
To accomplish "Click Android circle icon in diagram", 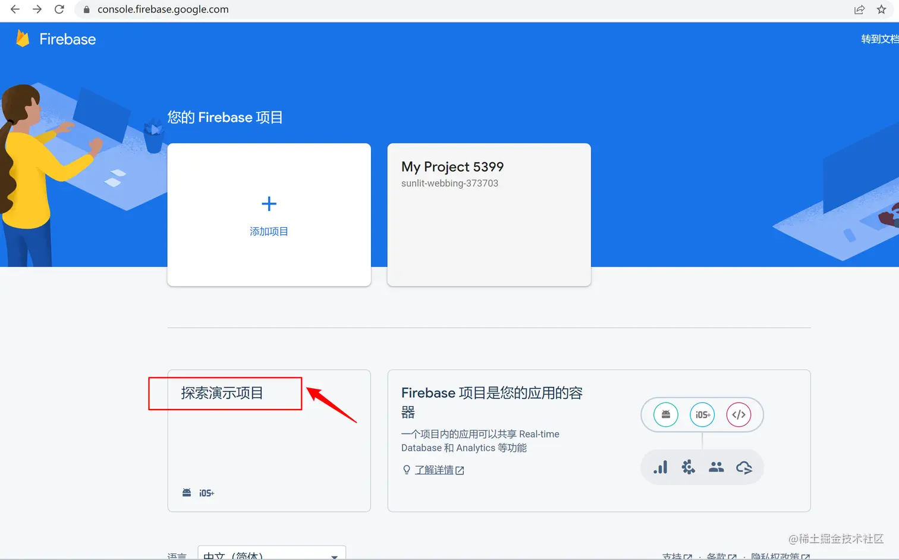I will (666, 414).
